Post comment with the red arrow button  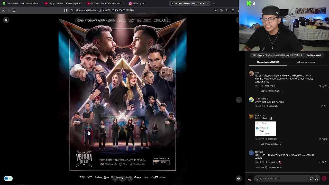324,178
